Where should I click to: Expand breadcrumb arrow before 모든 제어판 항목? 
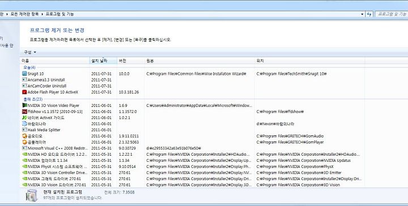coord(7,14)
